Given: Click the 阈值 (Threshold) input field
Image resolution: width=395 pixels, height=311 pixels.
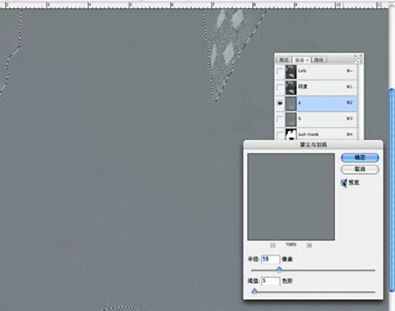Looking at the screenshot, I should [x=271, y=281].
